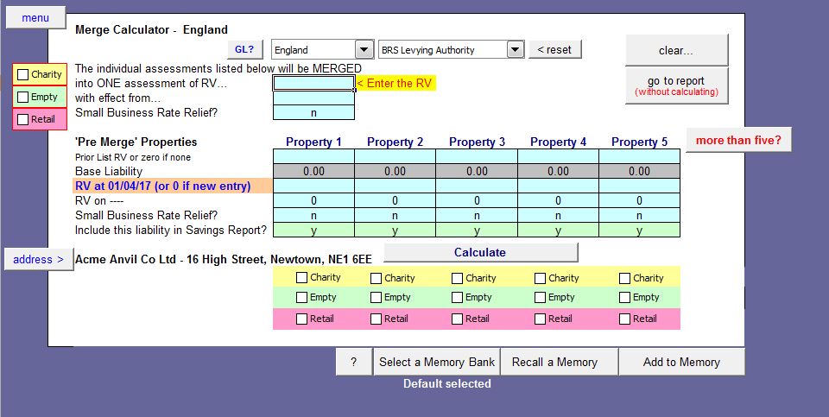The image size is (829, 417).
Task: Check the pink Retail checkbox on left
Action: tap(23, 120)
